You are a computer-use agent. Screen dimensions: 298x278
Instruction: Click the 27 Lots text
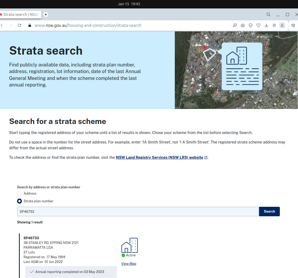29,252
